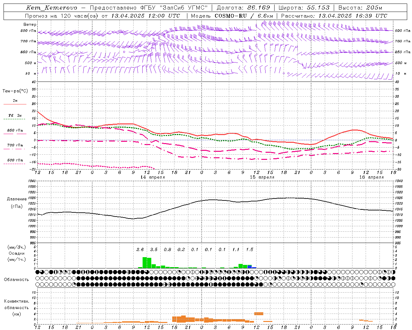Click the 700 гПа temperature legend entry

click(x=15, y=146)
